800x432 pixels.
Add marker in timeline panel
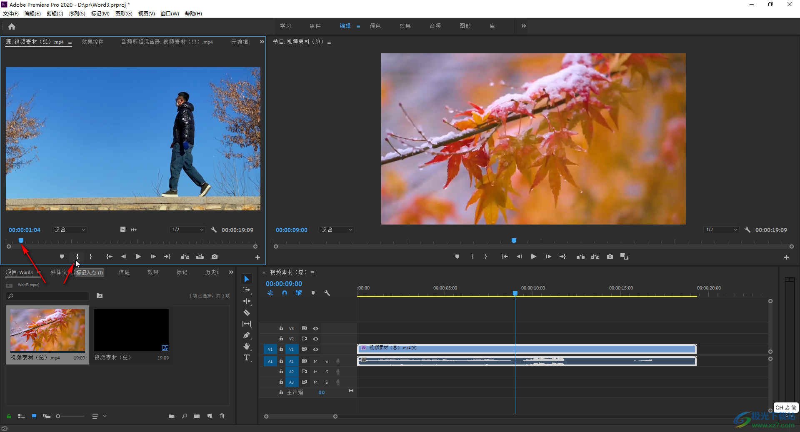[x=313, y=293]
